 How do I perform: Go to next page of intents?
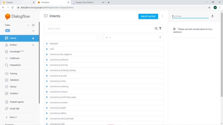click(x=160, y=37)
